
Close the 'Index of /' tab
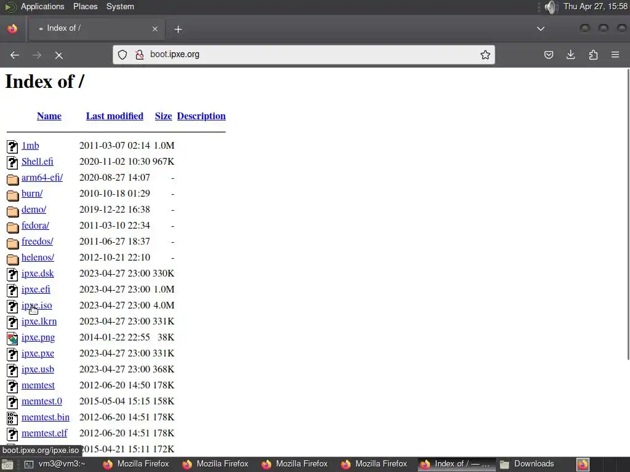(155, 29)
